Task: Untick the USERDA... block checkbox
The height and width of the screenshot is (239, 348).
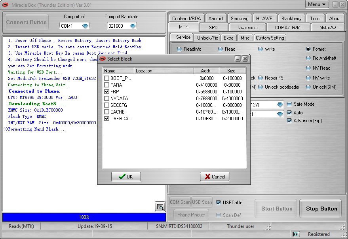Action: (x=107, y=118)
